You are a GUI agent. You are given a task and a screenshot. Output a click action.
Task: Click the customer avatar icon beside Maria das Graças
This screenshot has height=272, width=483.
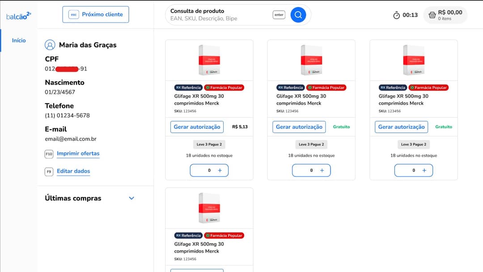point(50,45)
